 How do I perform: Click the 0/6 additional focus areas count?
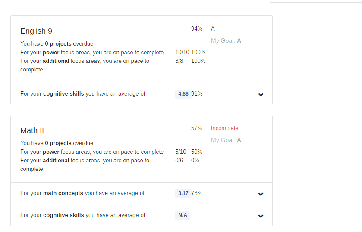[x=179, y=161]
